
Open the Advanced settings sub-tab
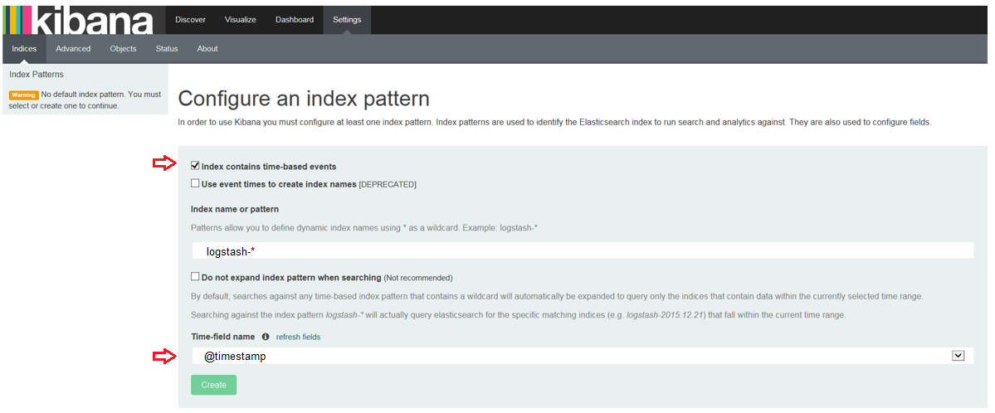coord(73,49)
